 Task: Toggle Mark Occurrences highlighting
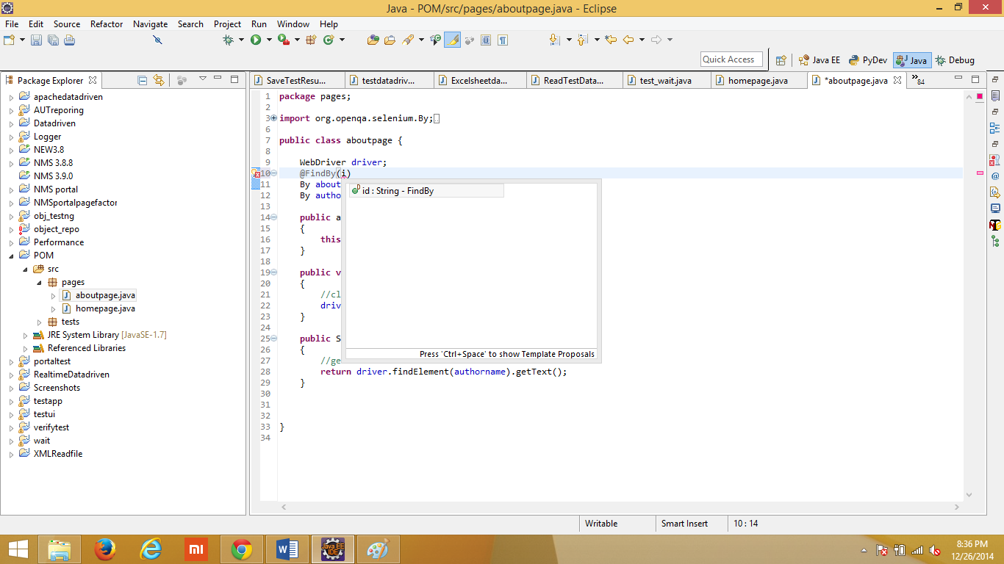tap(453, 40)
